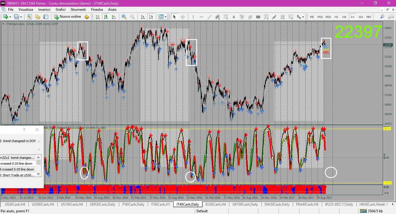The height and width of the screenshot is (214, 396).
Task: Open the Inserisci menu
Action: [44, 10]
